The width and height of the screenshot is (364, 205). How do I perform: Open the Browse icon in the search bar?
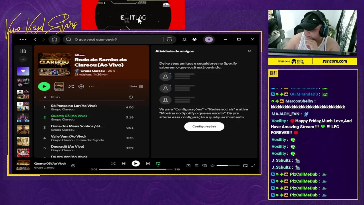(x=169, y=39)
